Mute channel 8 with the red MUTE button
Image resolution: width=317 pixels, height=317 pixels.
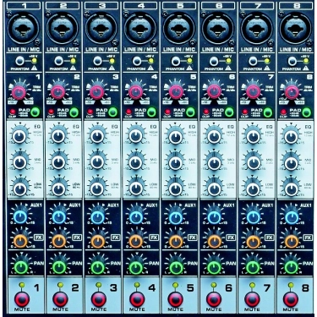click(x=291, y=299)
